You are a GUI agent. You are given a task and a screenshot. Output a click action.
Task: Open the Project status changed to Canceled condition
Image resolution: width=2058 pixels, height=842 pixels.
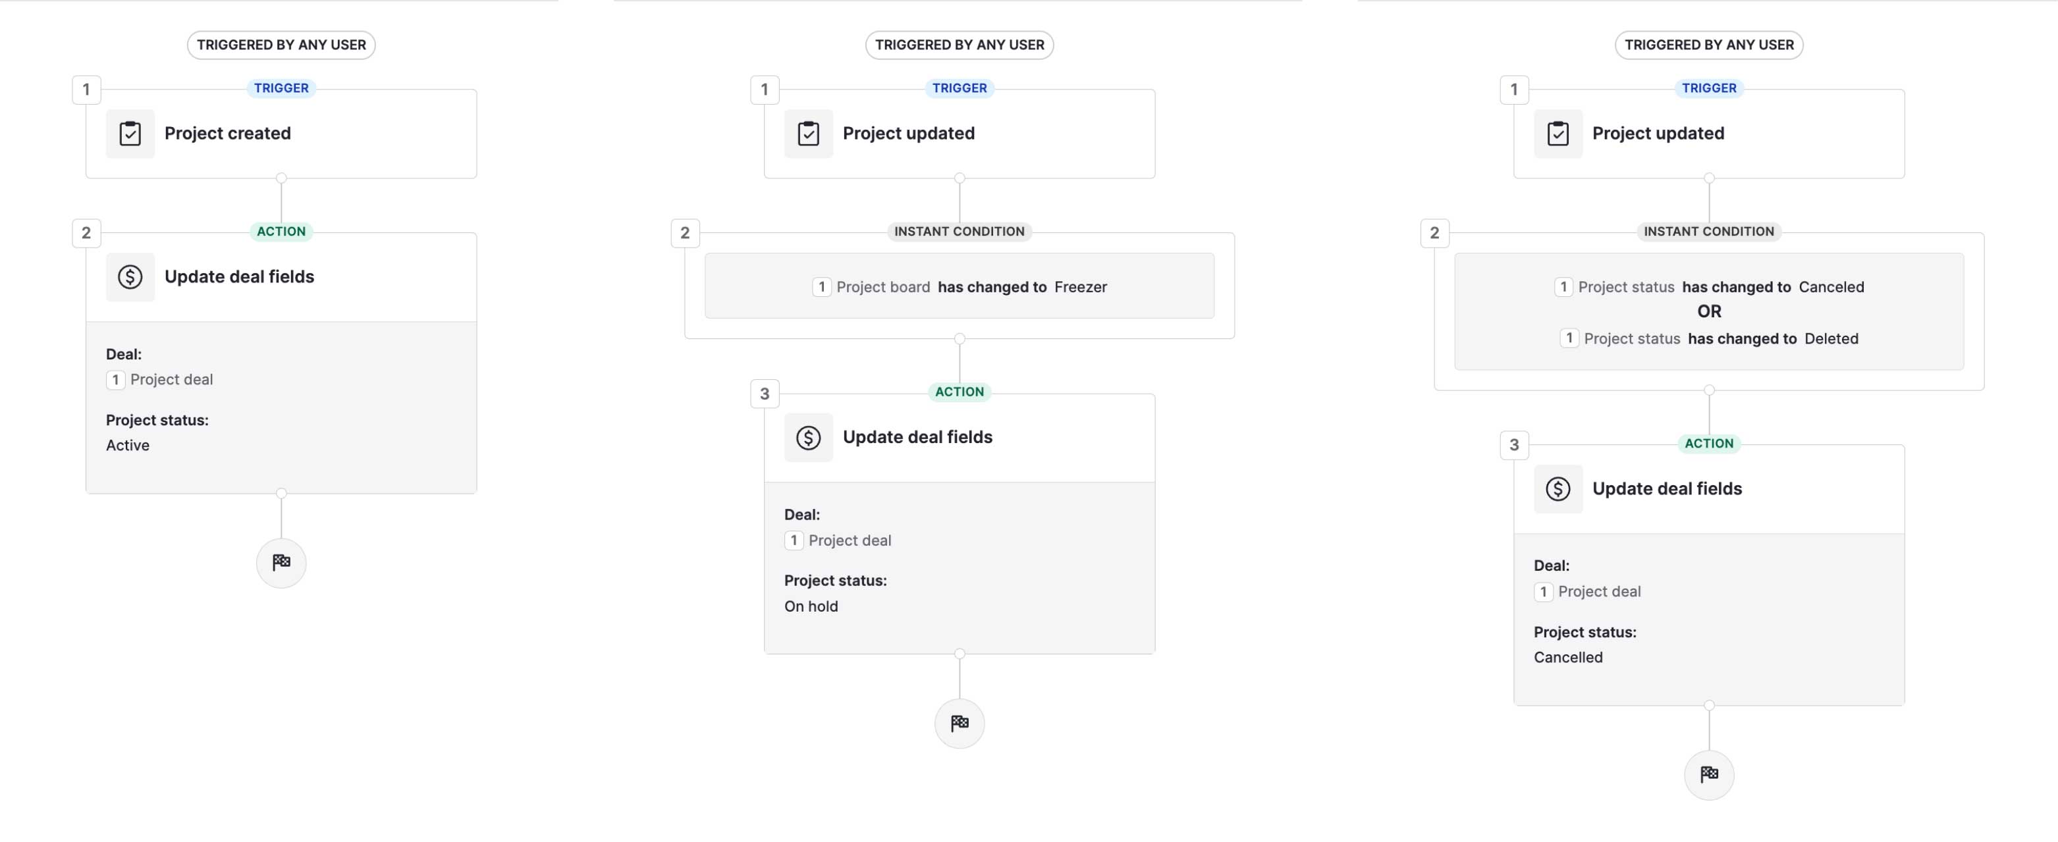tap(1709, 287)
